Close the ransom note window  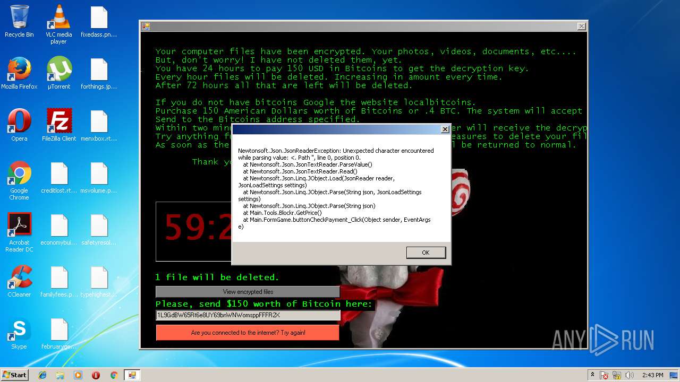click(x=582, y=26)
